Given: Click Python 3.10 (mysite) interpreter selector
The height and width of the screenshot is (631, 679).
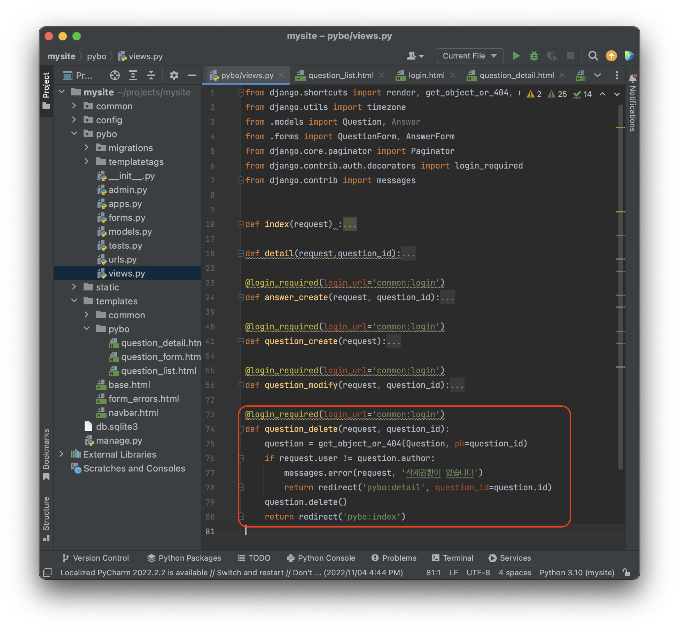Looking at the screenshot, I should pyautogui.click(x=577, y=572).
